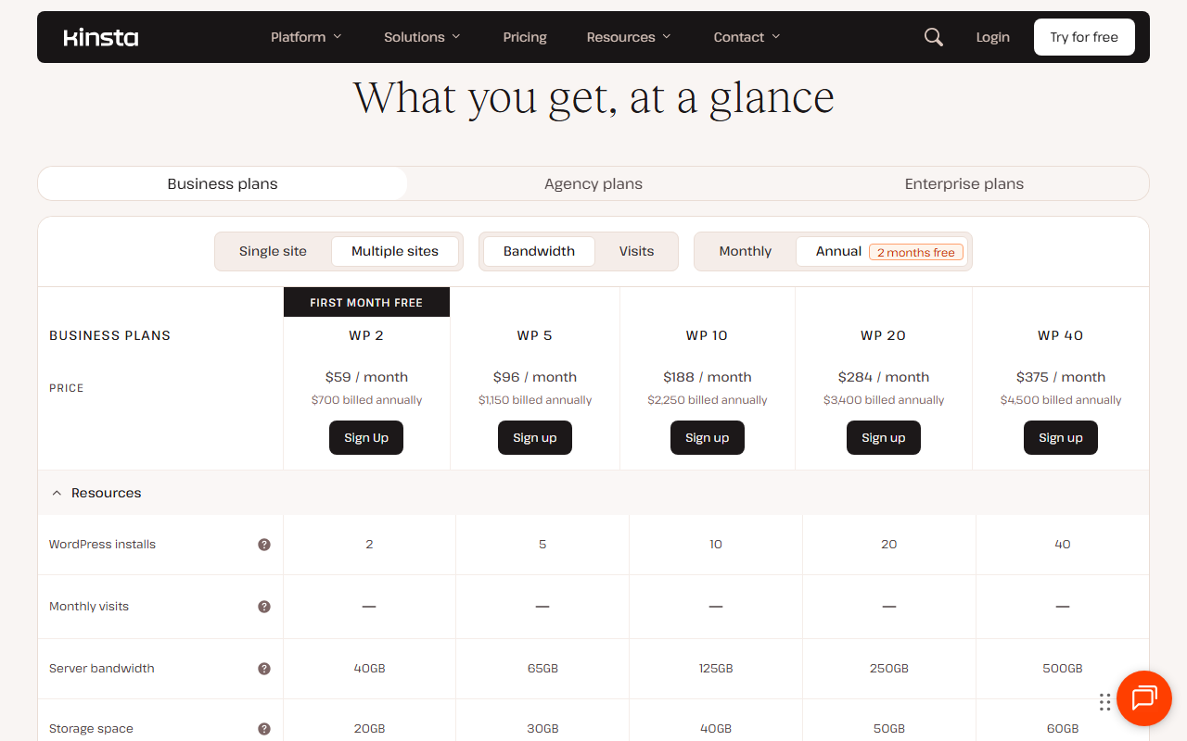1187x741 pixels.
Task: Show help for Server bandwidth
Action: [264, 669]
